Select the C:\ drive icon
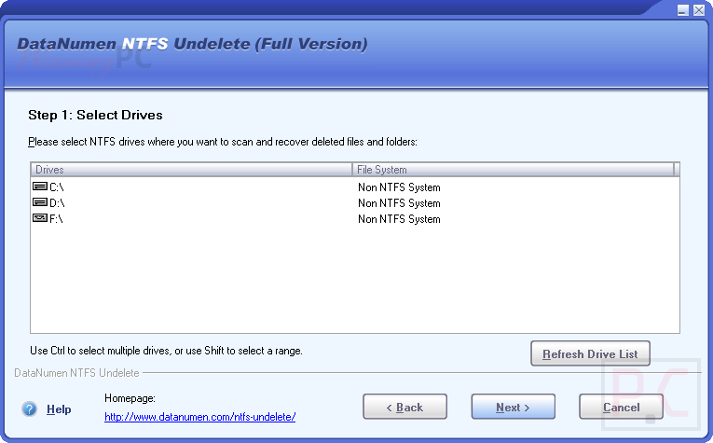 click(40, 186)
